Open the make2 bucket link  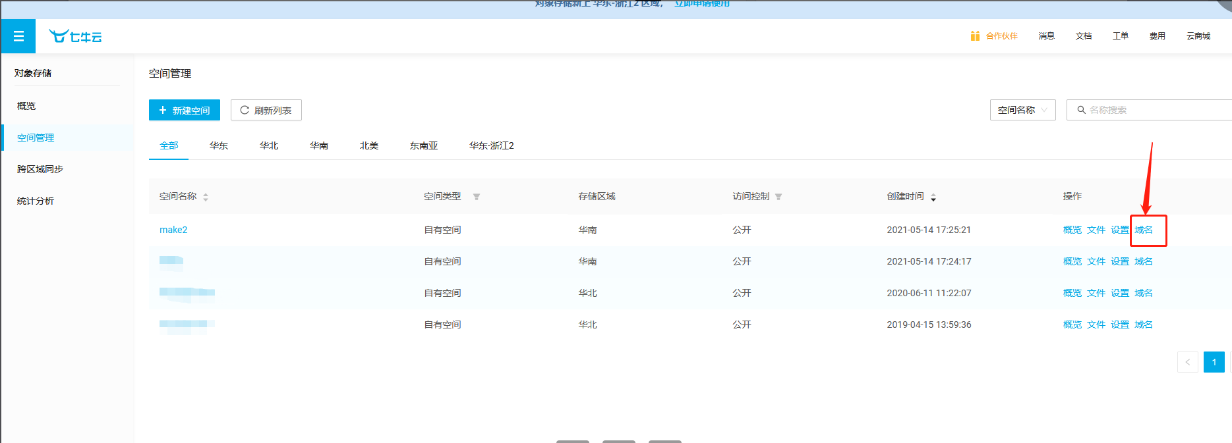173,230
